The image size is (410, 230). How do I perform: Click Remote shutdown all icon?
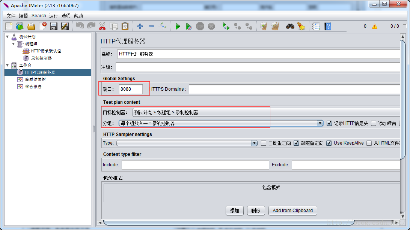pyautogui.click(x=249, y=26)
